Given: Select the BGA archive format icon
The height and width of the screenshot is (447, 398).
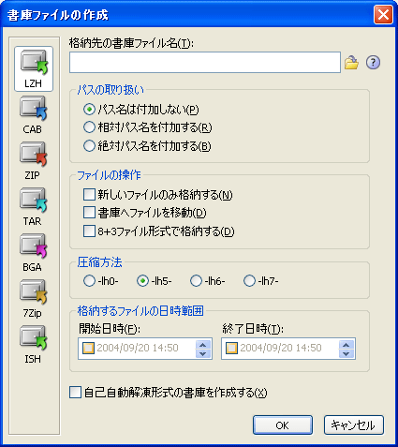Looking at the screenshot, I should pos(33,253).
